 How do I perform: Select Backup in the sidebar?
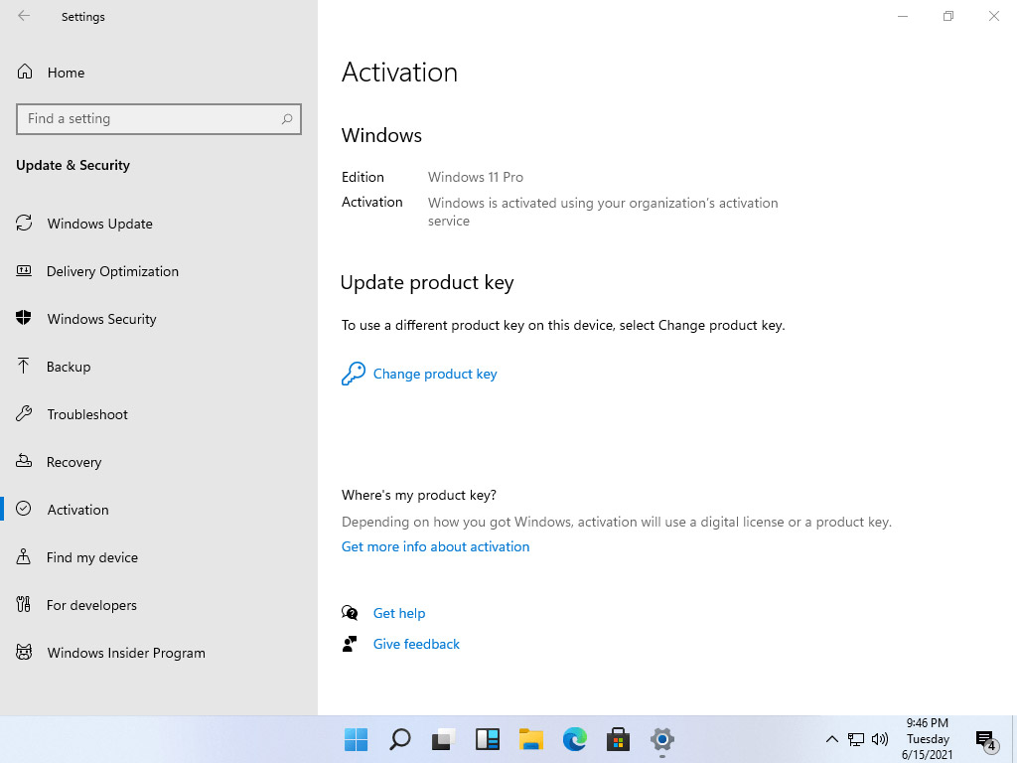click(x=69, y=367)
